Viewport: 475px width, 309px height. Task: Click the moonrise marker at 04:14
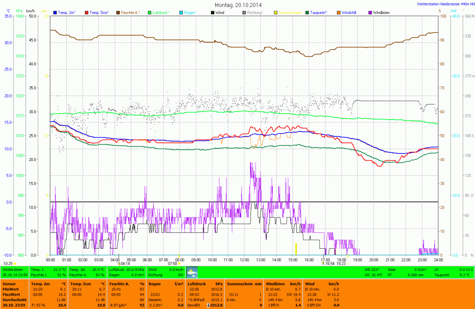(x=119, y=264)
